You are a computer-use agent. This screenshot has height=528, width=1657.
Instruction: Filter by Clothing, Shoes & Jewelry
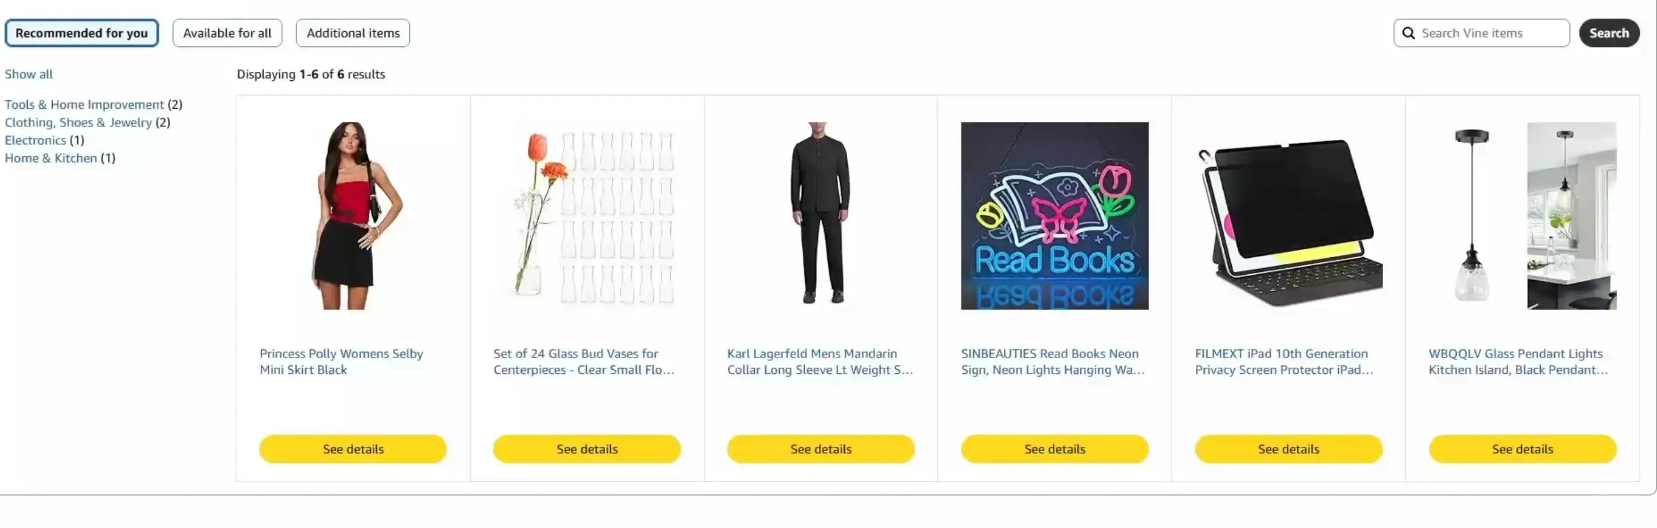[78, 122]
